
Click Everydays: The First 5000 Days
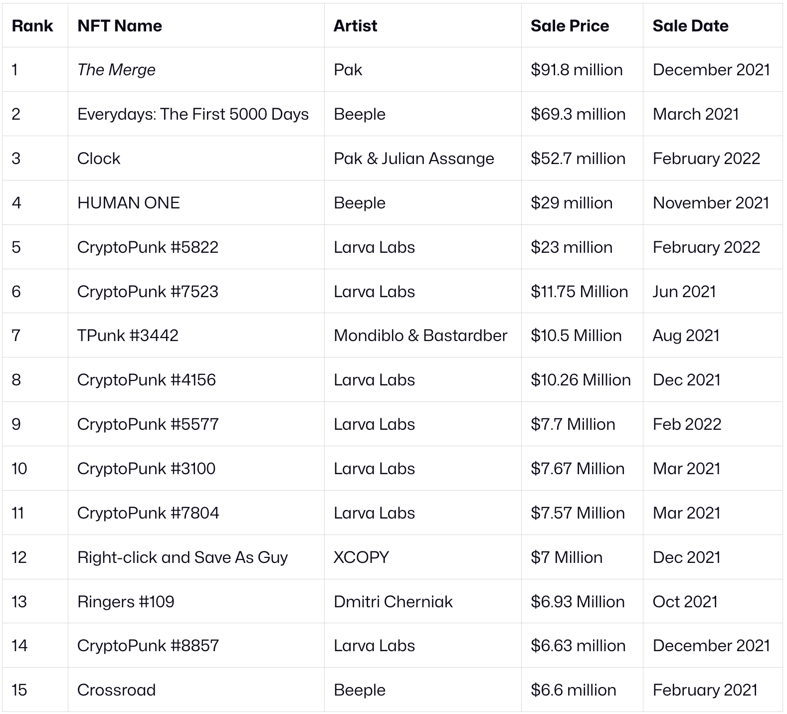tap(193, 114)
